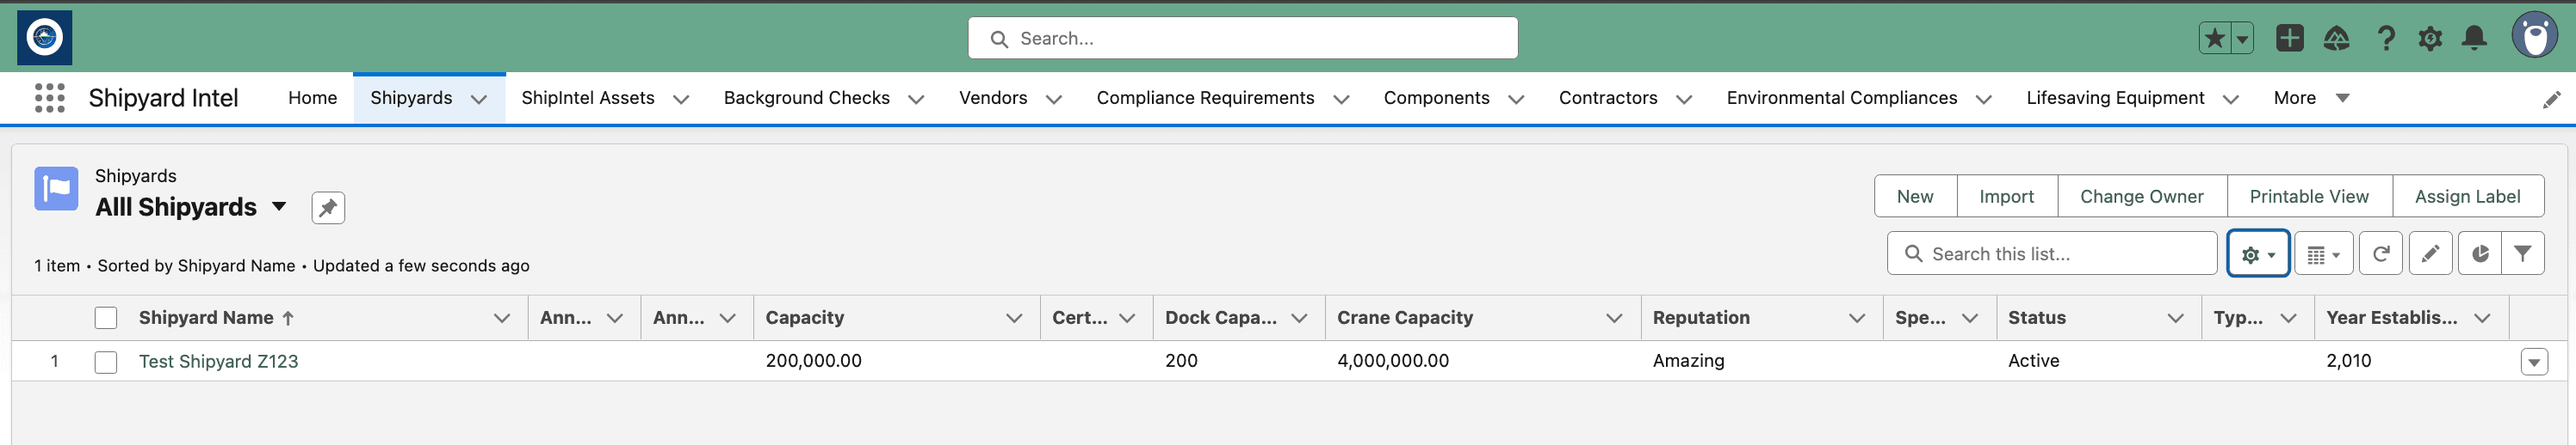Screen dimensions: 2576x445
Task: Open Crane Capacity column actions chevron
Action: 1614,317
